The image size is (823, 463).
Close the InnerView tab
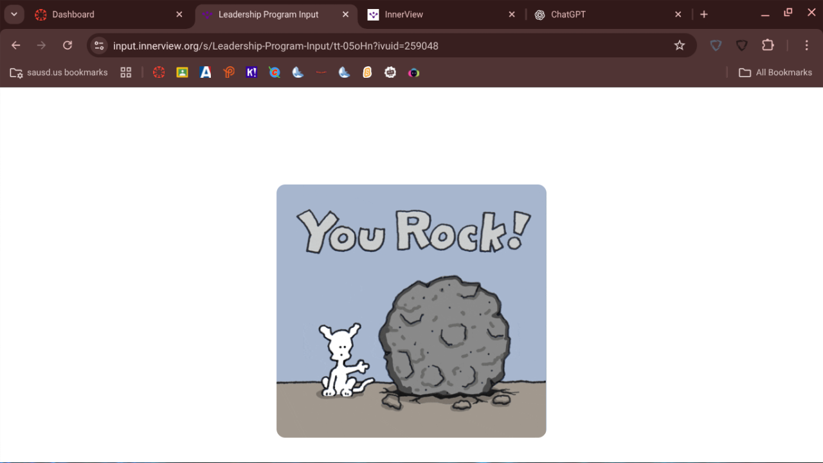tap(512, 14)
